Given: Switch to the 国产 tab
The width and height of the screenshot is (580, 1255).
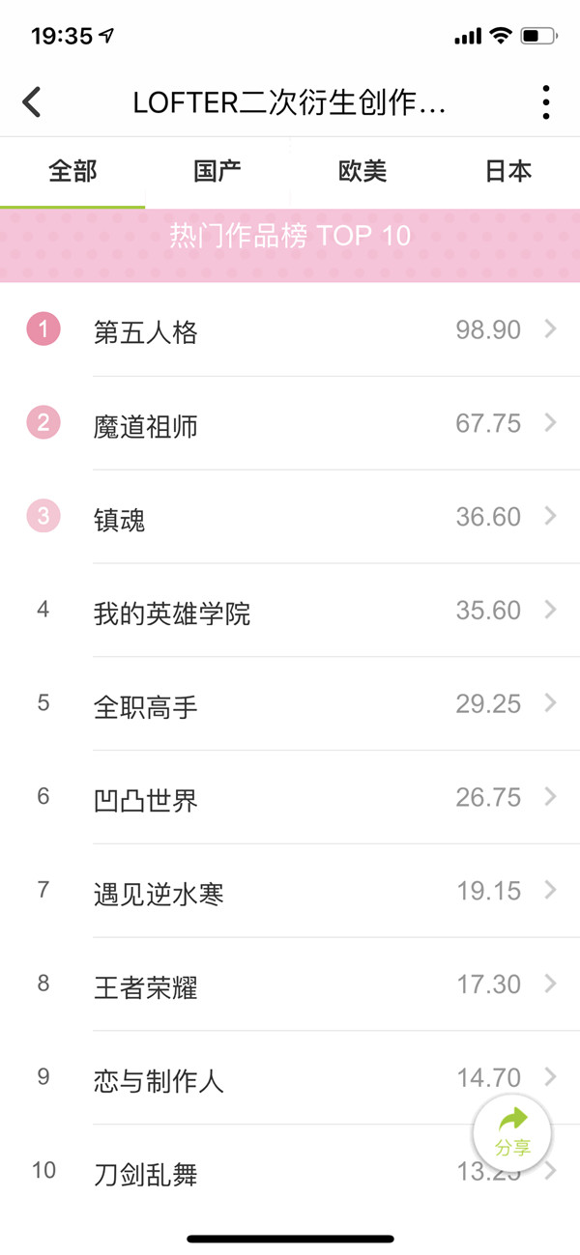Looking at the screenshot, I should [x=217, y=172].
